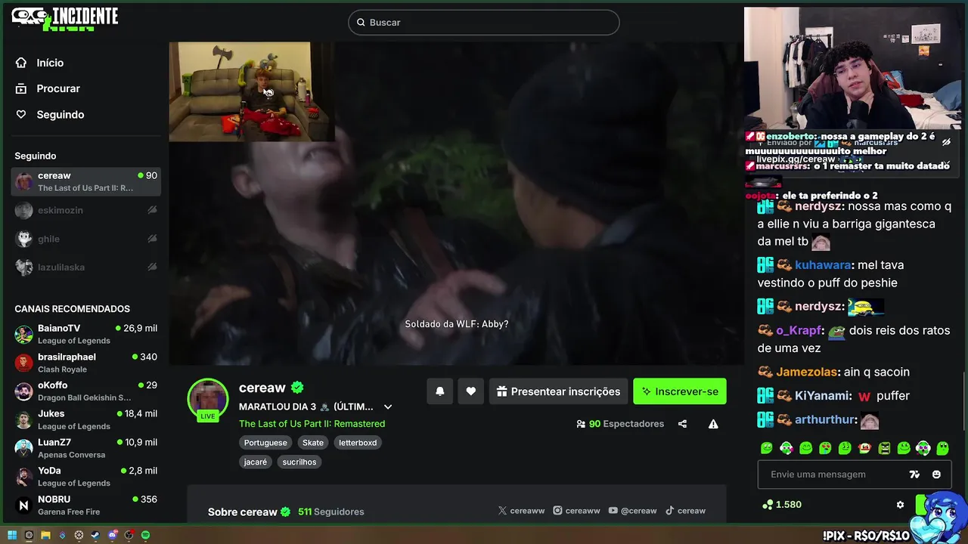Image resolution: width=968 pixels, height=544 pixels.
Task: Open the emoji picker in chat box
Action: (x=936, y=474)
